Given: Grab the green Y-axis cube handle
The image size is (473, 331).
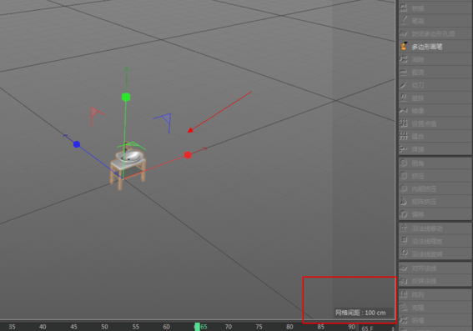Looking at the screenshot, I should (126, 97).
